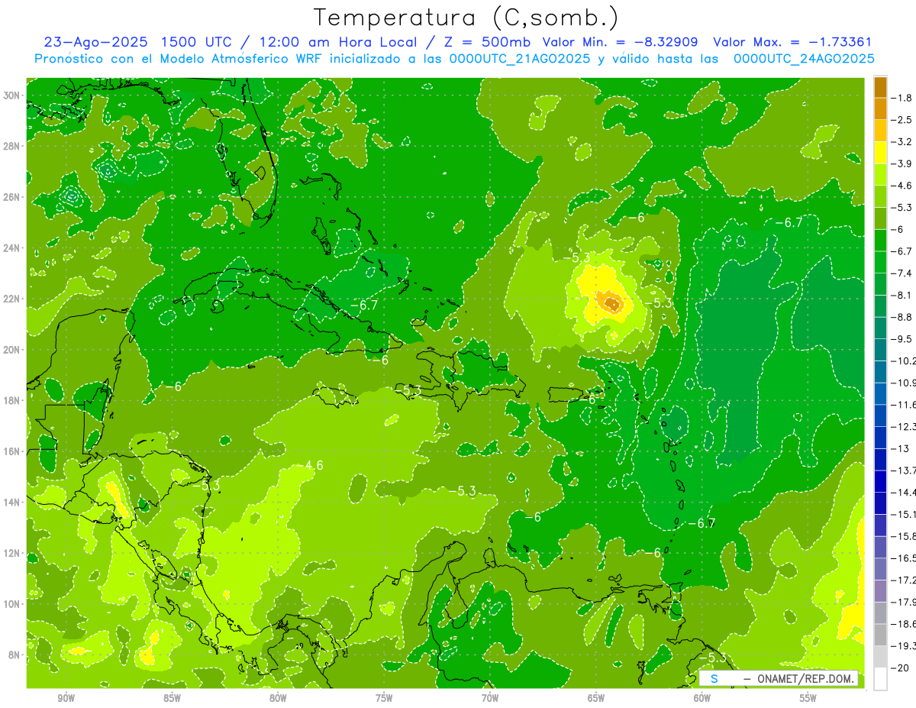Viewport: 916px width, 708px height.
Task: Click the 30N latitude axis label
Action: pos(11,95)
